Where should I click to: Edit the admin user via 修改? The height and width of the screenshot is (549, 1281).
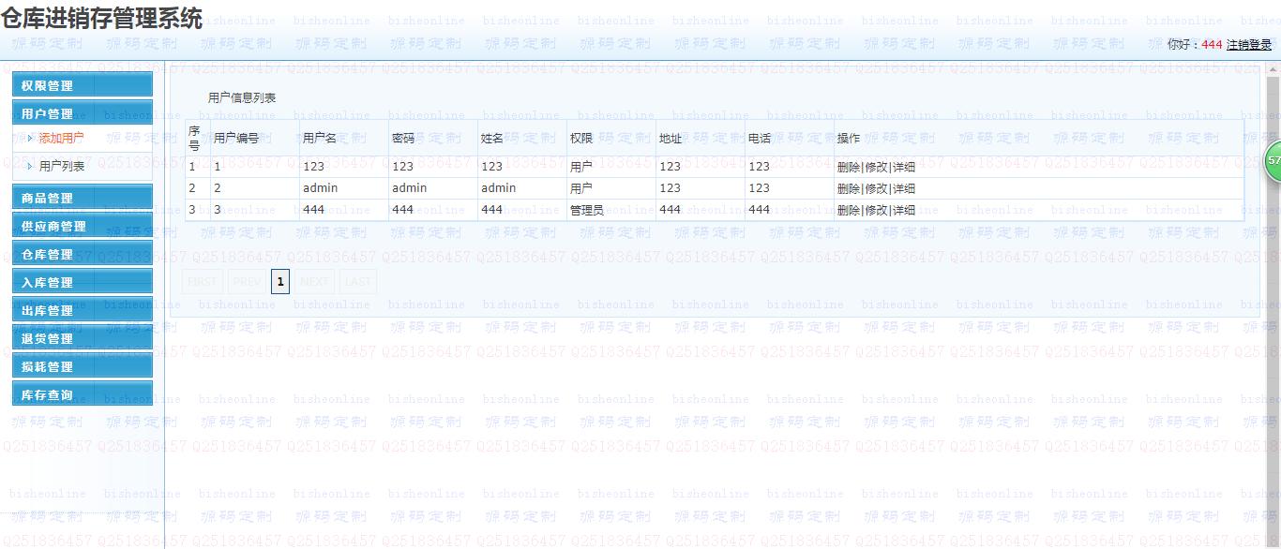pyautogui.click(x=876, y=188)
